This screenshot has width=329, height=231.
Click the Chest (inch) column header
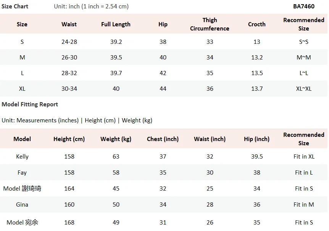click(x=163, y=139)
